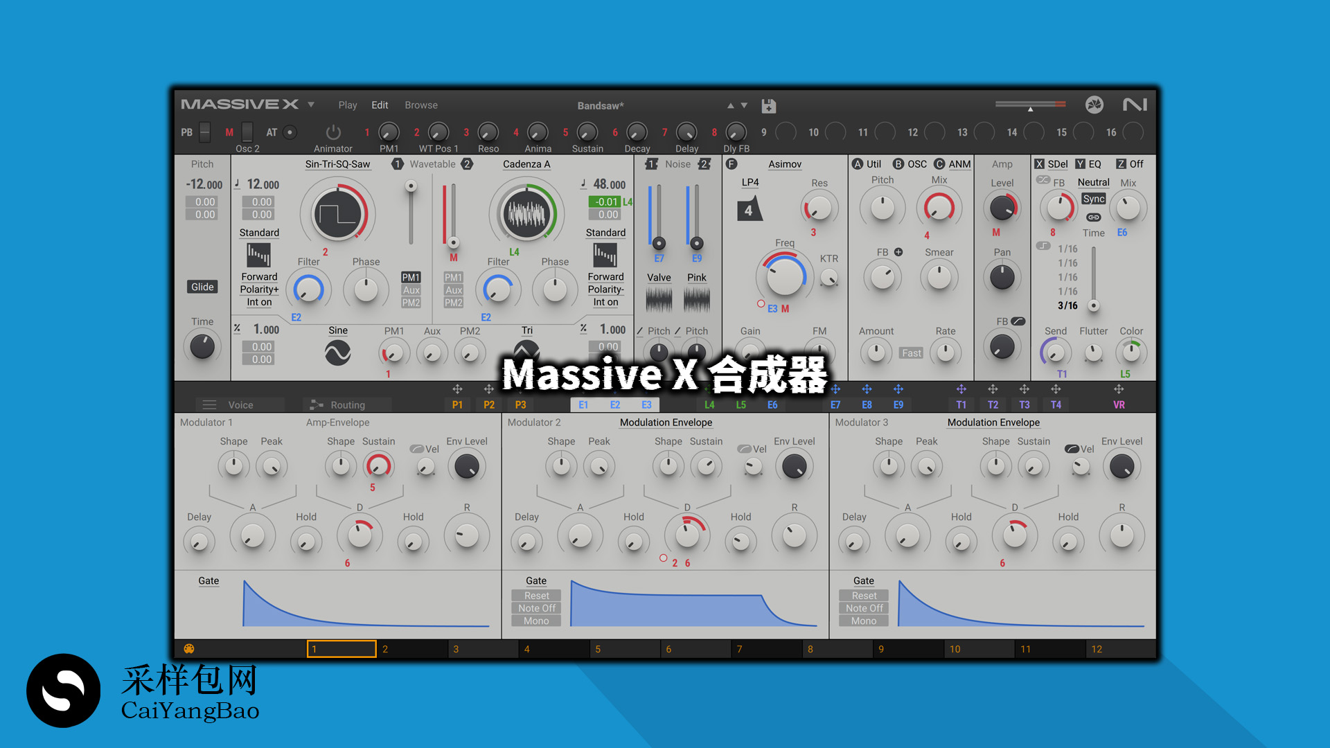
Task: Open the MASSIVE X dropdown arrow
Action: tap(310, 104)
